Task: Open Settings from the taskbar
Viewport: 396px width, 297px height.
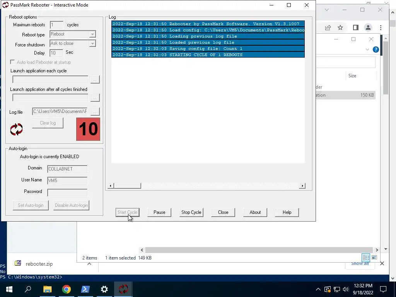Action: click(104, 289)
